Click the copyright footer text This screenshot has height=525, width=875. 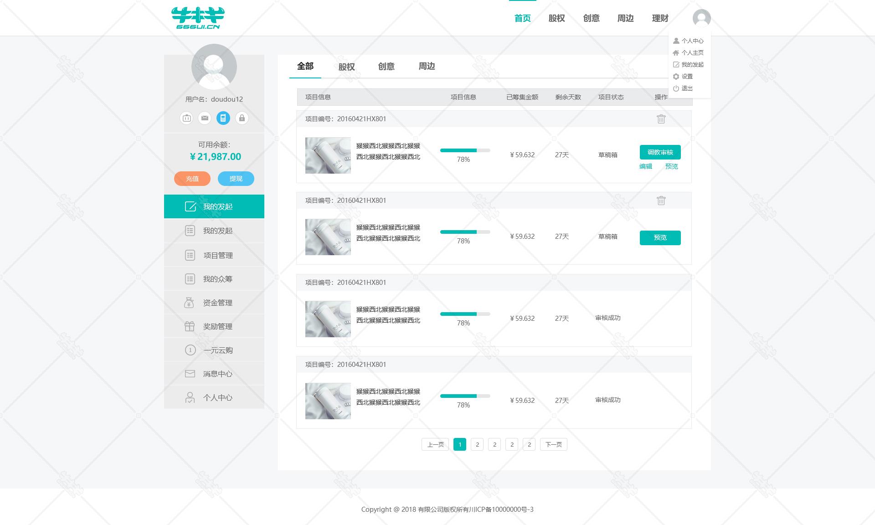pyautogui.click(x=448, y=510)
